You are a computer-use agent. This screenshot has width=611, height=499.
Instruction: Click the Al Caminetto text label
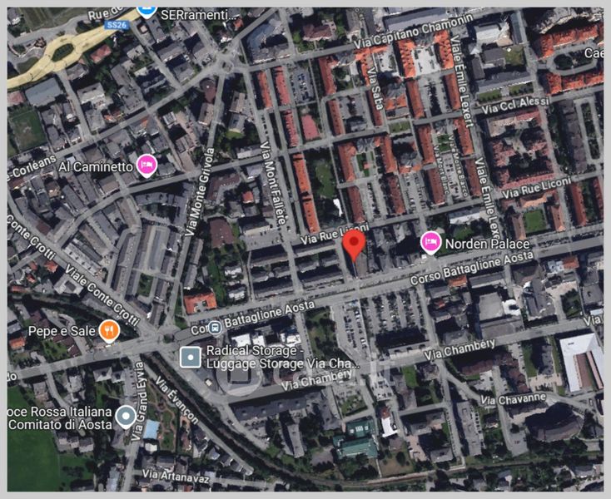click(x=96, y=166)
